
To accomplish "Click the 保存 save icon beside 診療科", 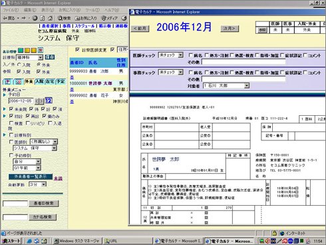I will pos(50,57).
